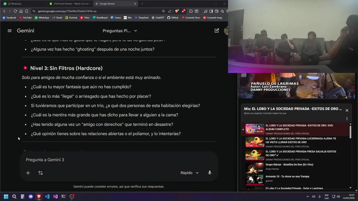Show hidden system tray icons
The width and height of the screenshot is (358, 201).
(308, 197)
